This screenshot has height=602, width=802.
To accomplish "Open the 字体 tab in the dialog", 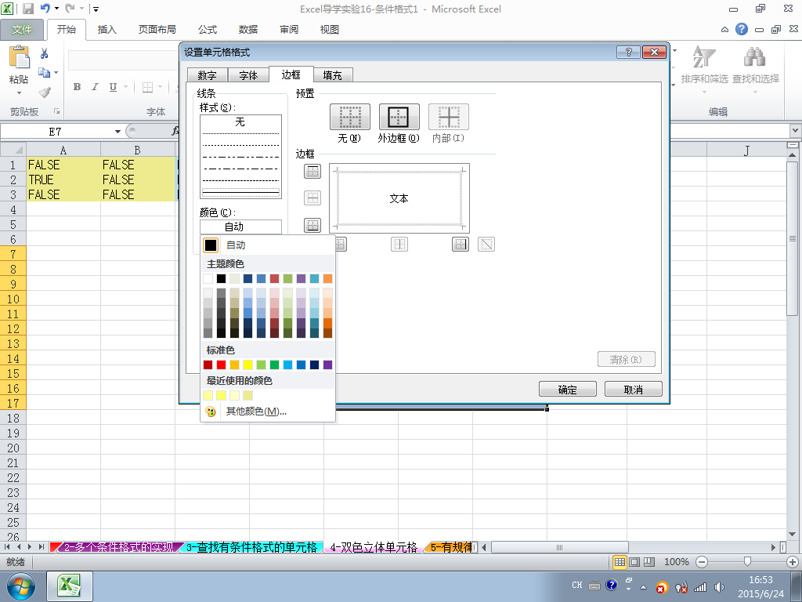I will [248, 75].
